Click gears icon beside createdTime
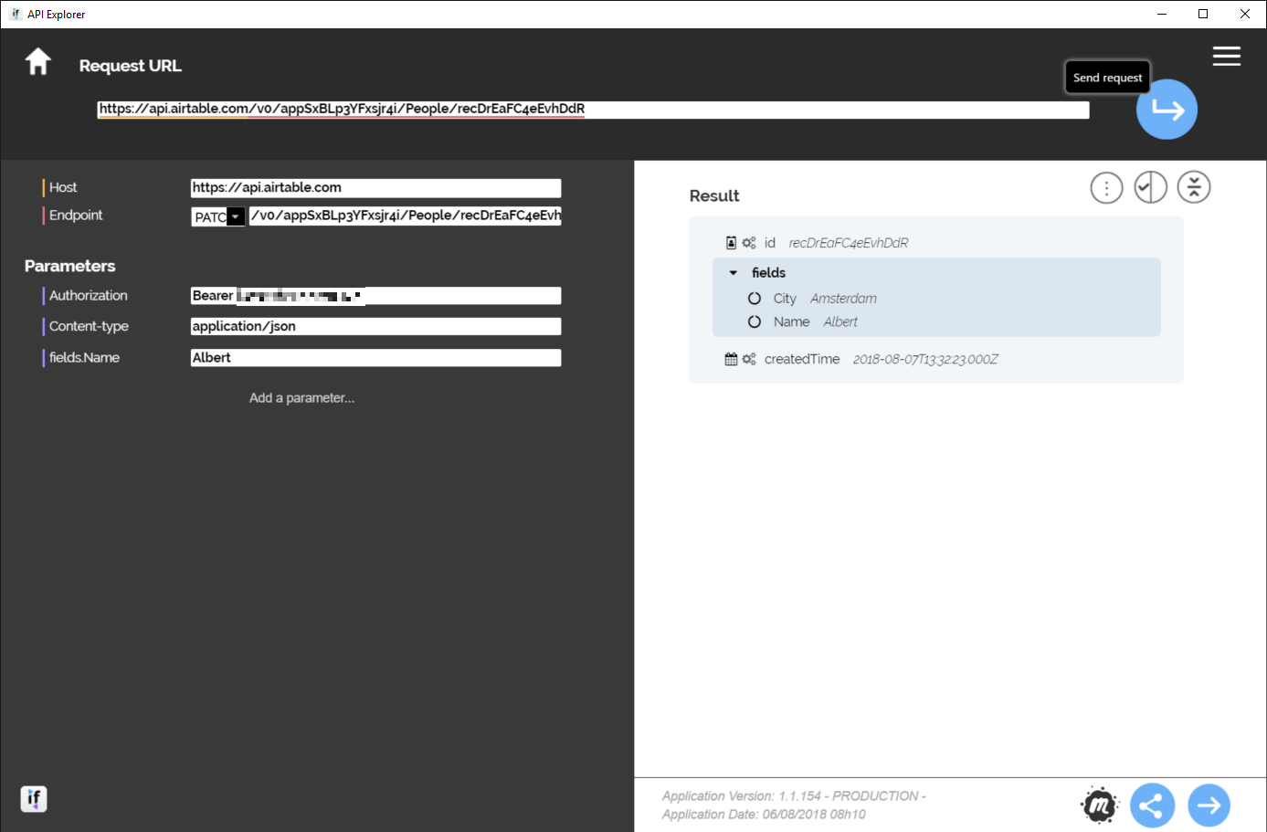This screenshot has width=1267, height=832. pyautogui.click(x=749, y=360)
